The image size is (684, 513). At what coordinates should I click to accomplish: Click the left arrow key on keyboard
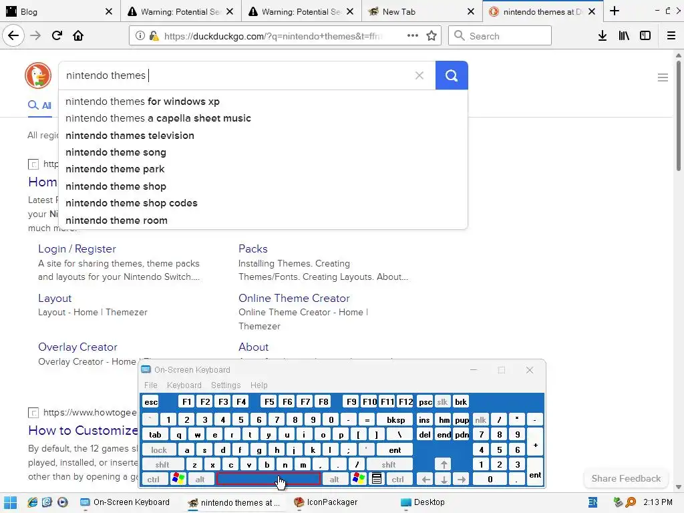point(425,480)
